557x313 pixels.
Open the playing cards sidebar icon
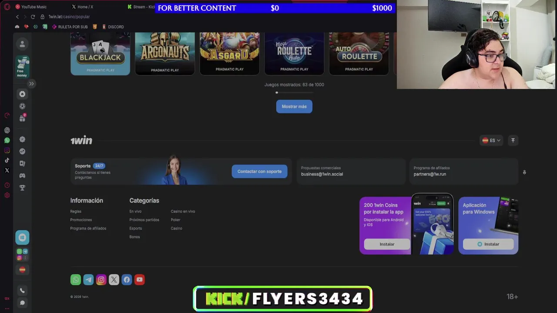22,163
